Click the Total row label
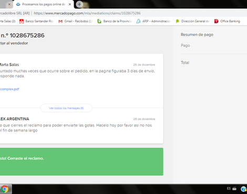Viewport: 247px width, 194px height. tap(185, 62)
